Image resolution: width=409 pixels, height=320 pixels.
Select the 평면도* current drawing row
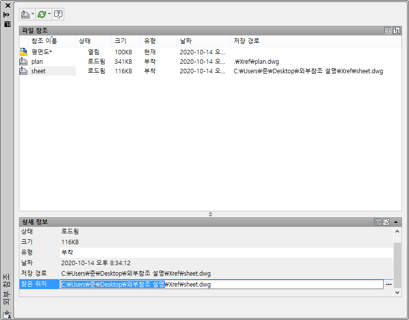tap(210, 52)
